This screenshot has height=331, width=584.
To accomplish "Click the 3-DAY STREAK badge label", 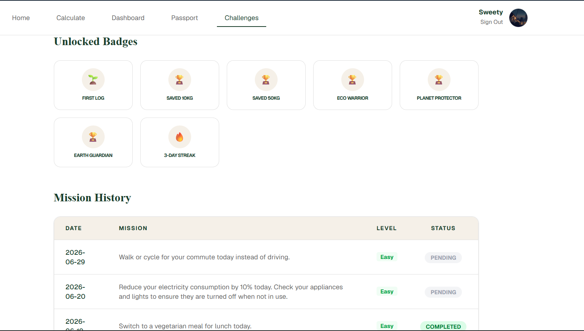I will [x=180, y=155].
